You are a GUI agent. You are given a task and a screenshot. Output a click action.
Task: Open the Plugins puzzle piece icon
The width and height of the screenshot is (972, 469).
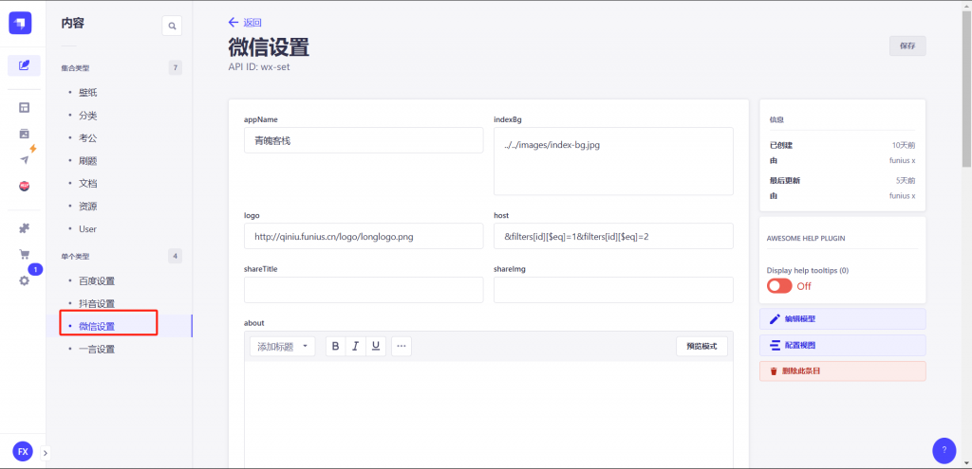pos(24,228)
